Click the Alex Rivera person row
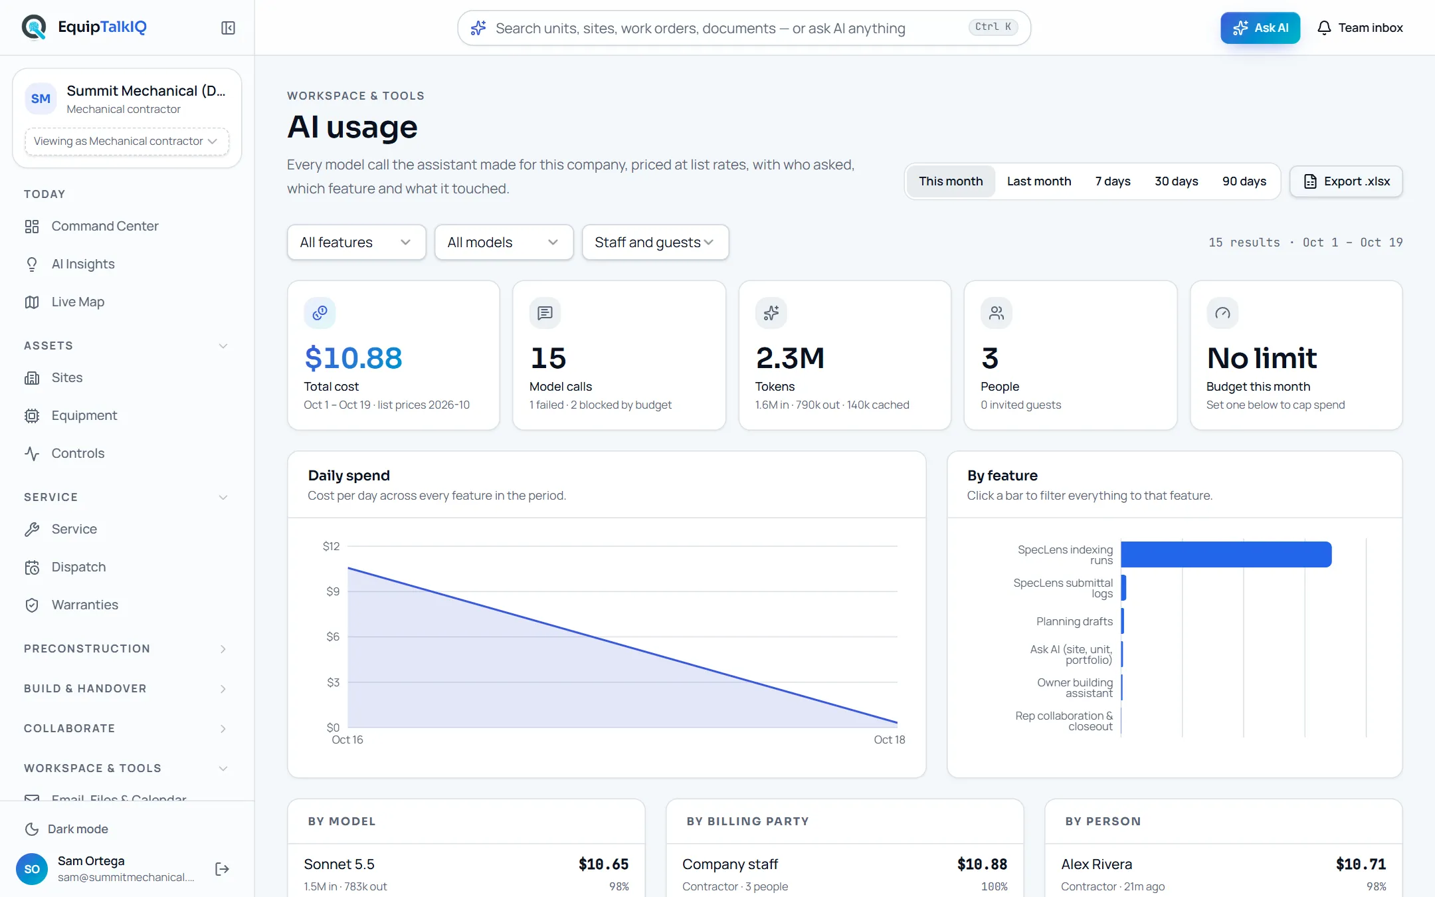Screen dimensions: 1435x897 pyautogui.click(x=1223, y=874)
